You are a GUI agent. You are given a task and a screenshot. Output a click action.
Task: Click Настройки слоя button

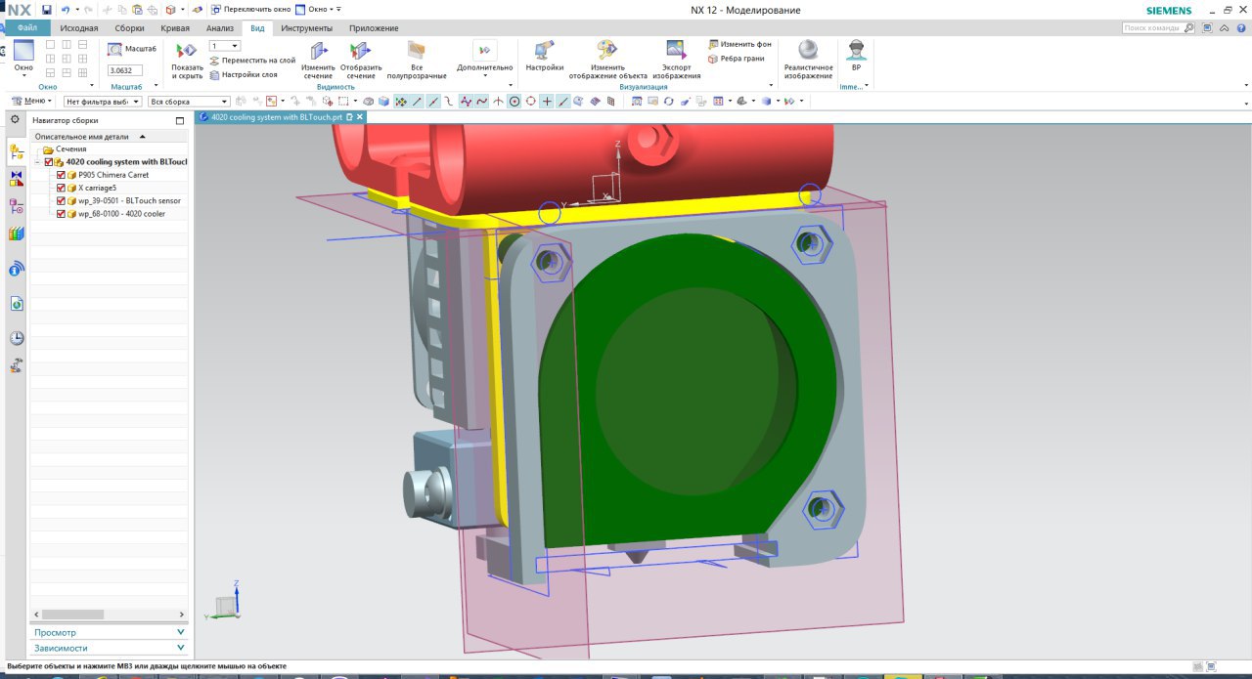tap(243, 74)
